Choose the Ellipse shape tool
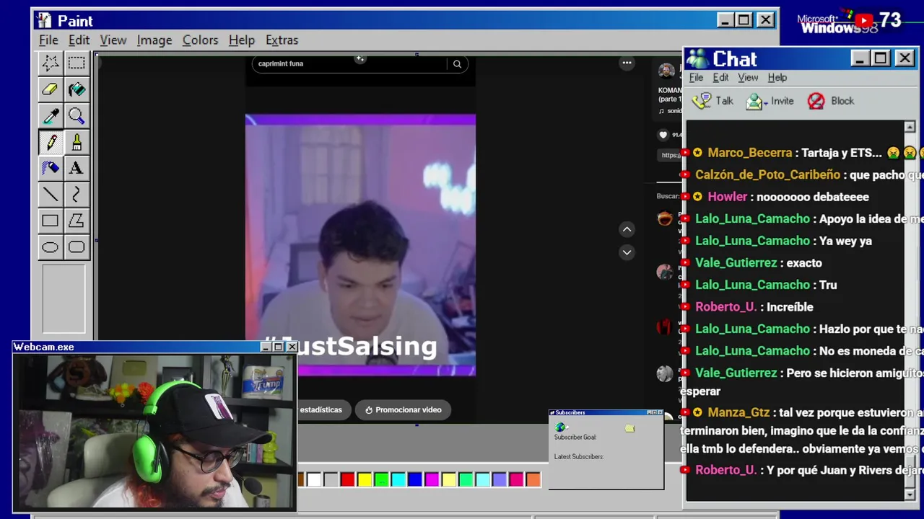 point(50,247)
